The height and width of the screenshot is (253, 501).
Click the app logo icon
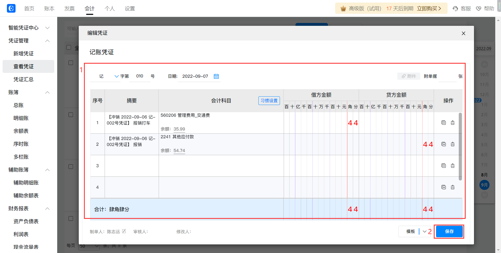point(11,8)
